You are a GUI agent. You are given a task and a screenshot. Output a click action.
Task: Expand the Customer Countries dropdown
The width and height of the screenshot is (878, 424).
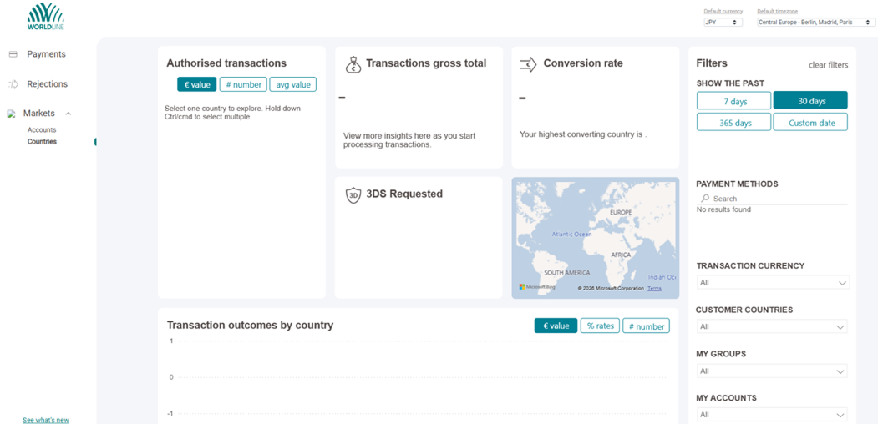tap(772, 326)
